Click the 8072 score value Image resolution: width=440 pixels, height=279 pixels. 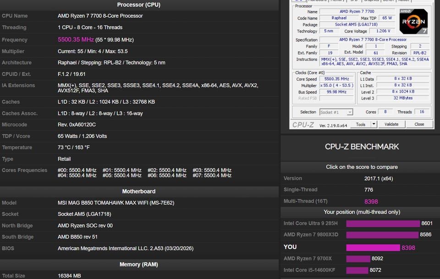tap(375, 270)
